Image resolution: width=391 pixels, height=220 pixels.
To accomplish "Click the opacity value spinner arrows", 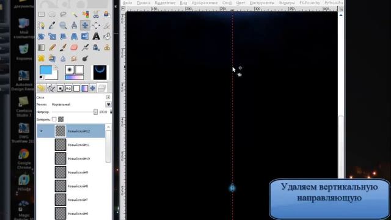I will point(111,112).
